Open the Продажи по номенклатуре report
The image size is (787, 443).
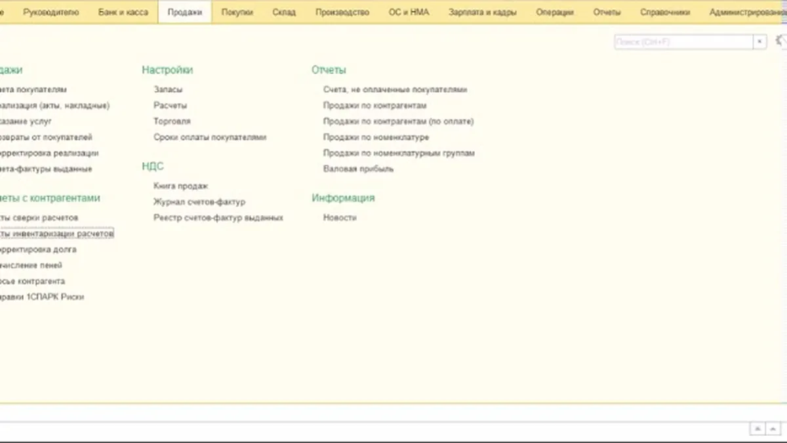(x=376, y=137)
